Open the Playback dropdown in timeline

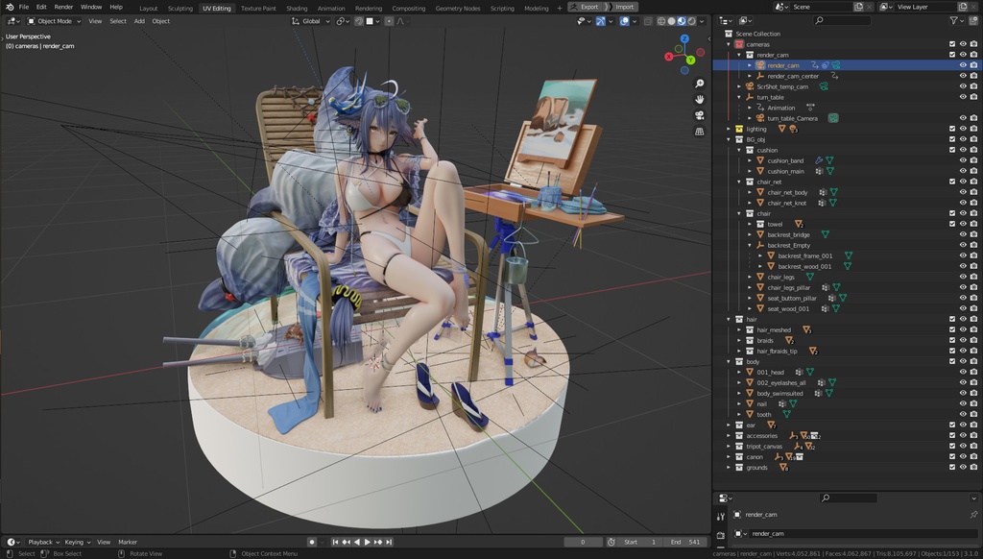[43, 542]
